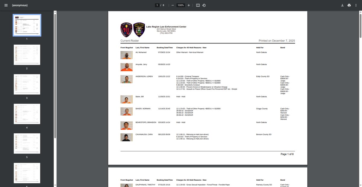Click booking date 11/14/25 20:40
The image size is (362, 187).
[164, 109]
